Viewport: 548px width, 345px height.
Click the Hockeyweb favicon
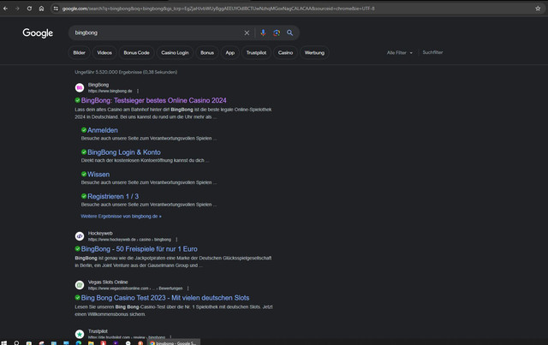[80, 236]
